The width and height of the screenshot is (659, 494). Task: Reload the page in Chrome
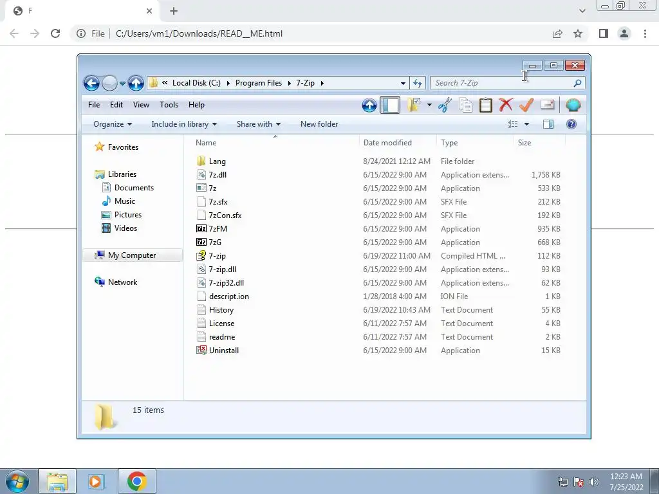point(55,33)
